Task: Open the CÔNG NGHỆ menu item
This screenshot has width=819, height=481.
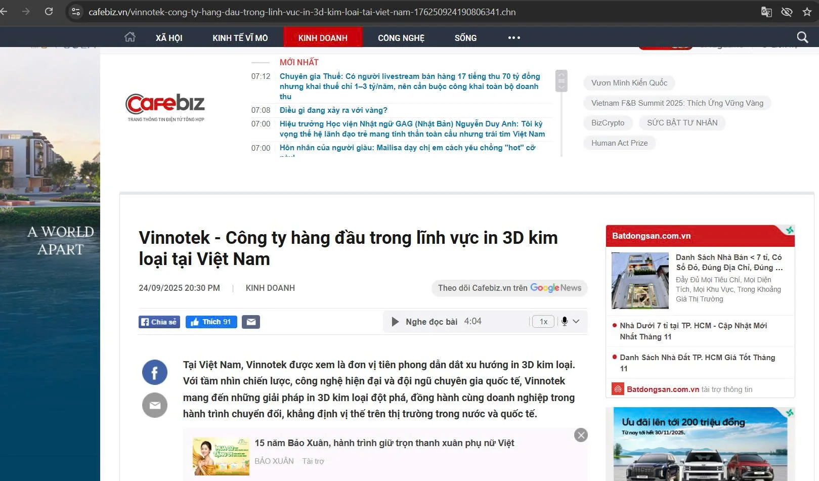Action: [401, 38]
